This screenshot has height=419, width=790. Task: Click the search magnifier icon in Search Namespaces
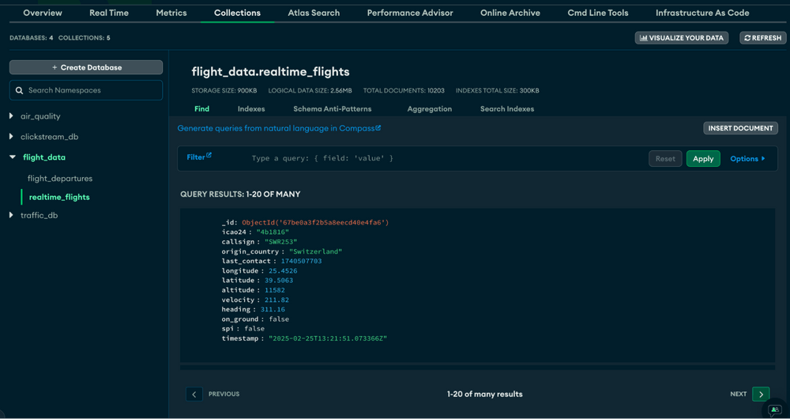click(19, 91)
